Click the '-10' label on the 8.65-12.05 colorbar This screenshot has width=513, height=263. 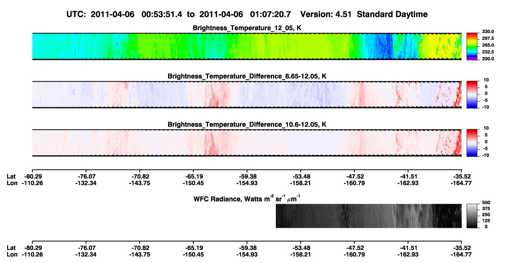coord(486,107)
